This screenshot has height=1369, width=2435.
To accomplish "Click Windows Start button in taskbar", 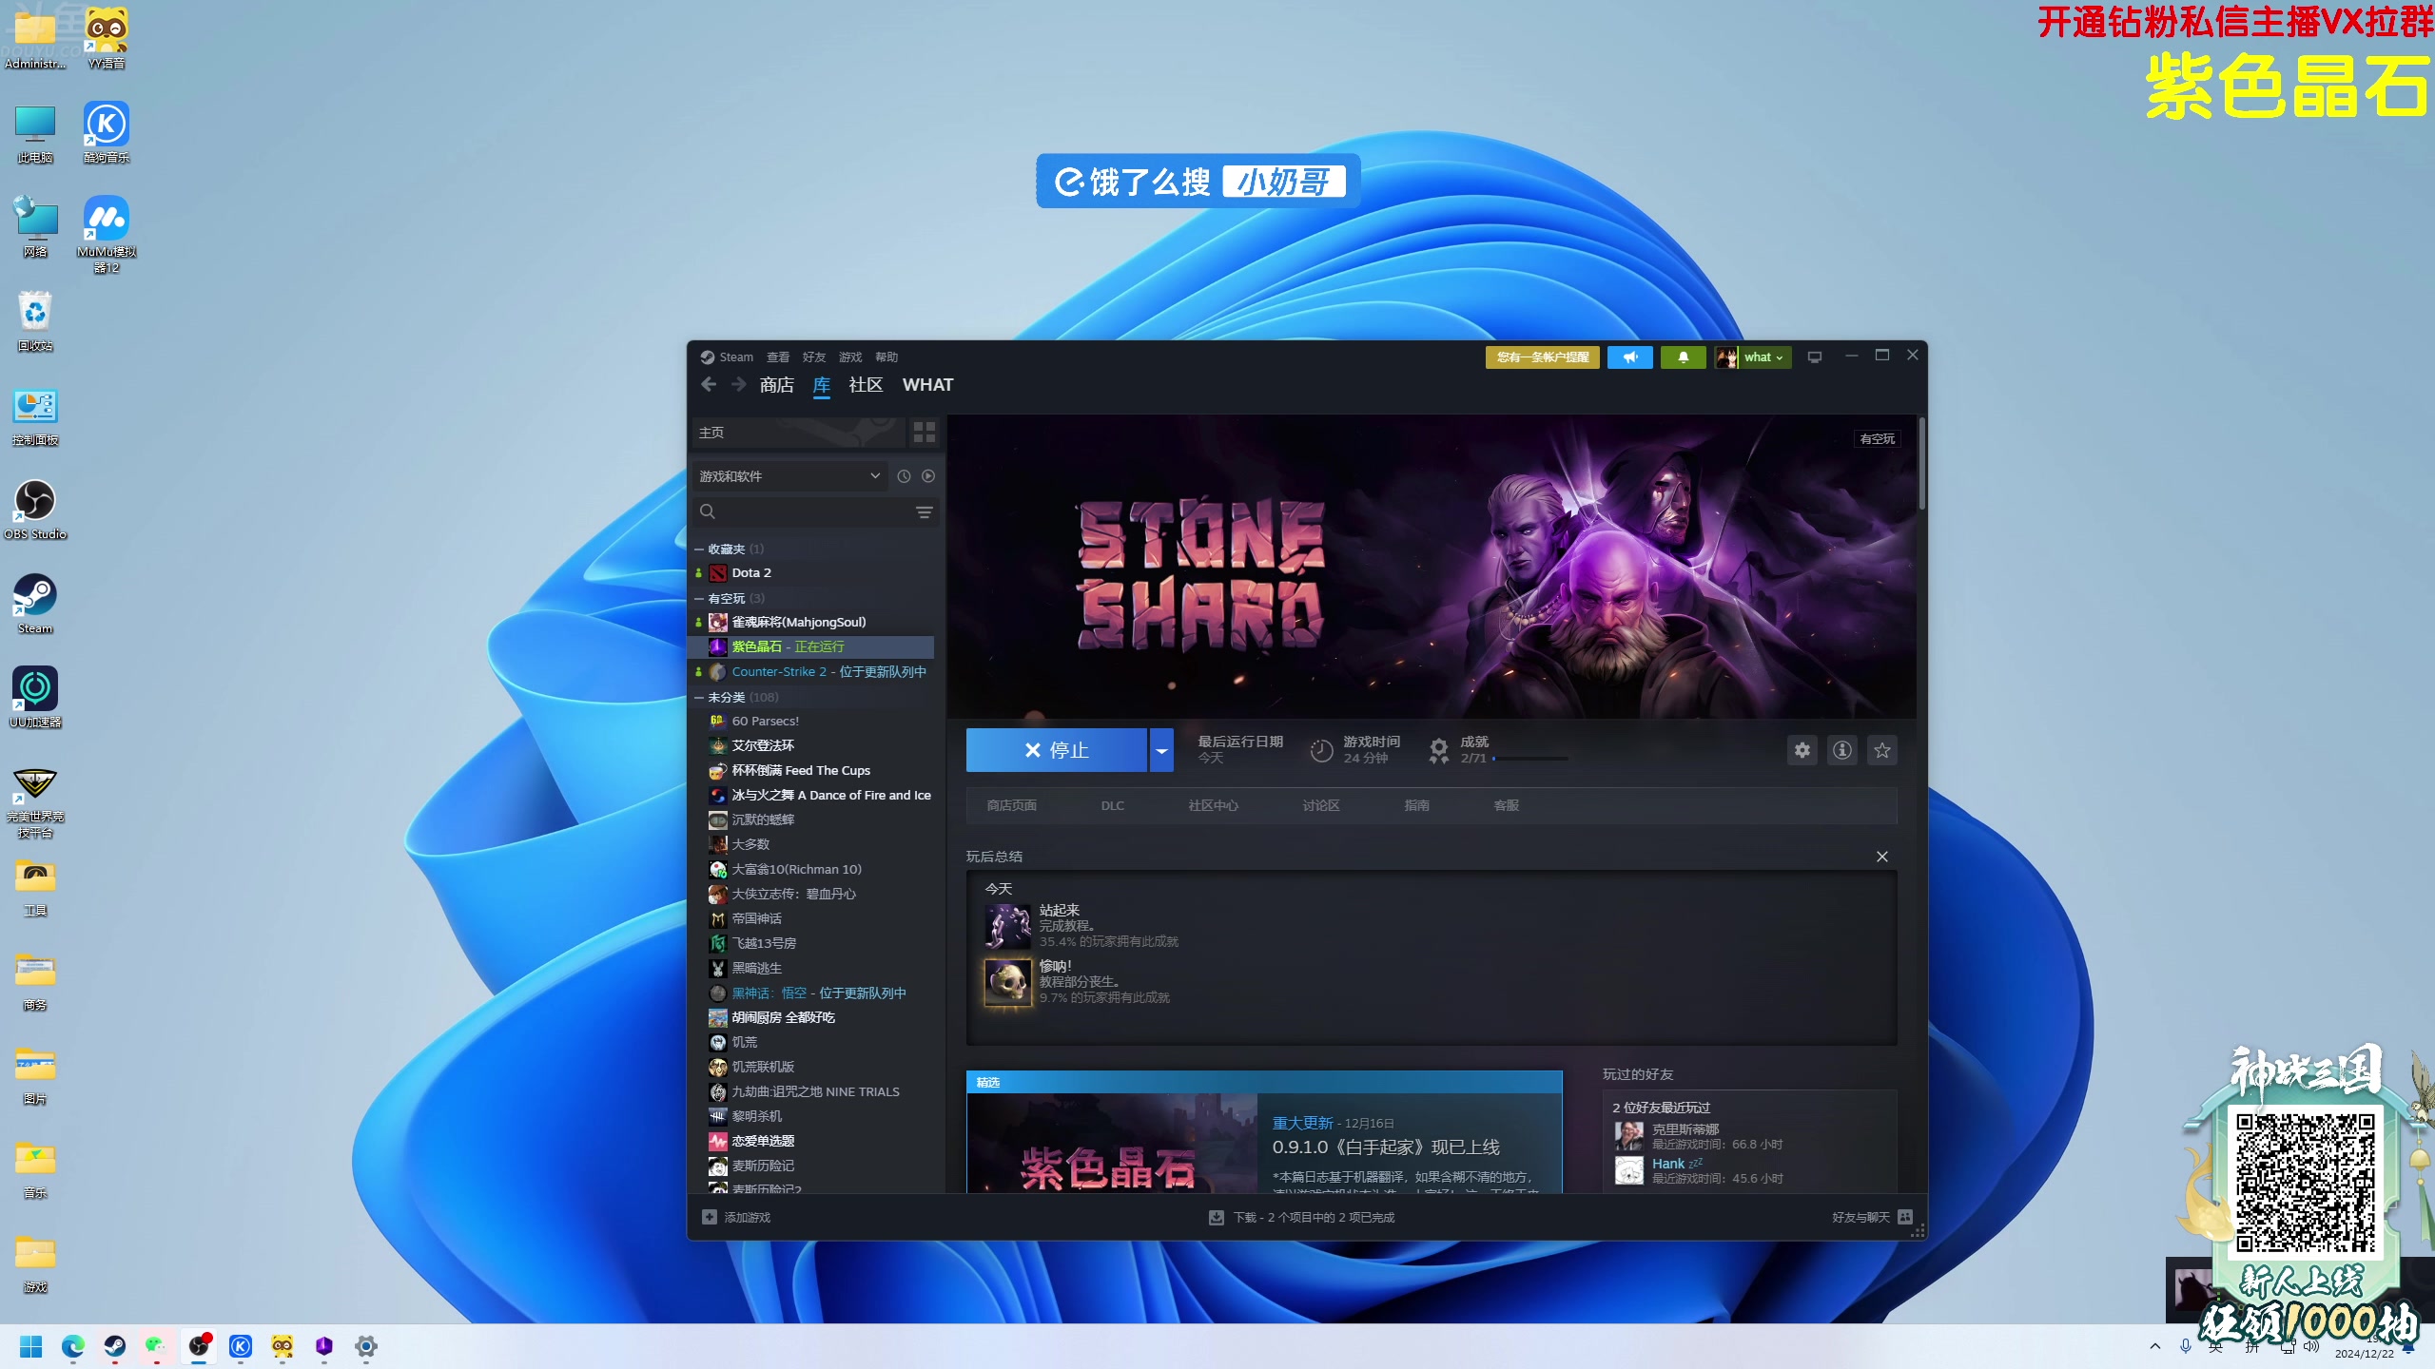I will 30,1346.
